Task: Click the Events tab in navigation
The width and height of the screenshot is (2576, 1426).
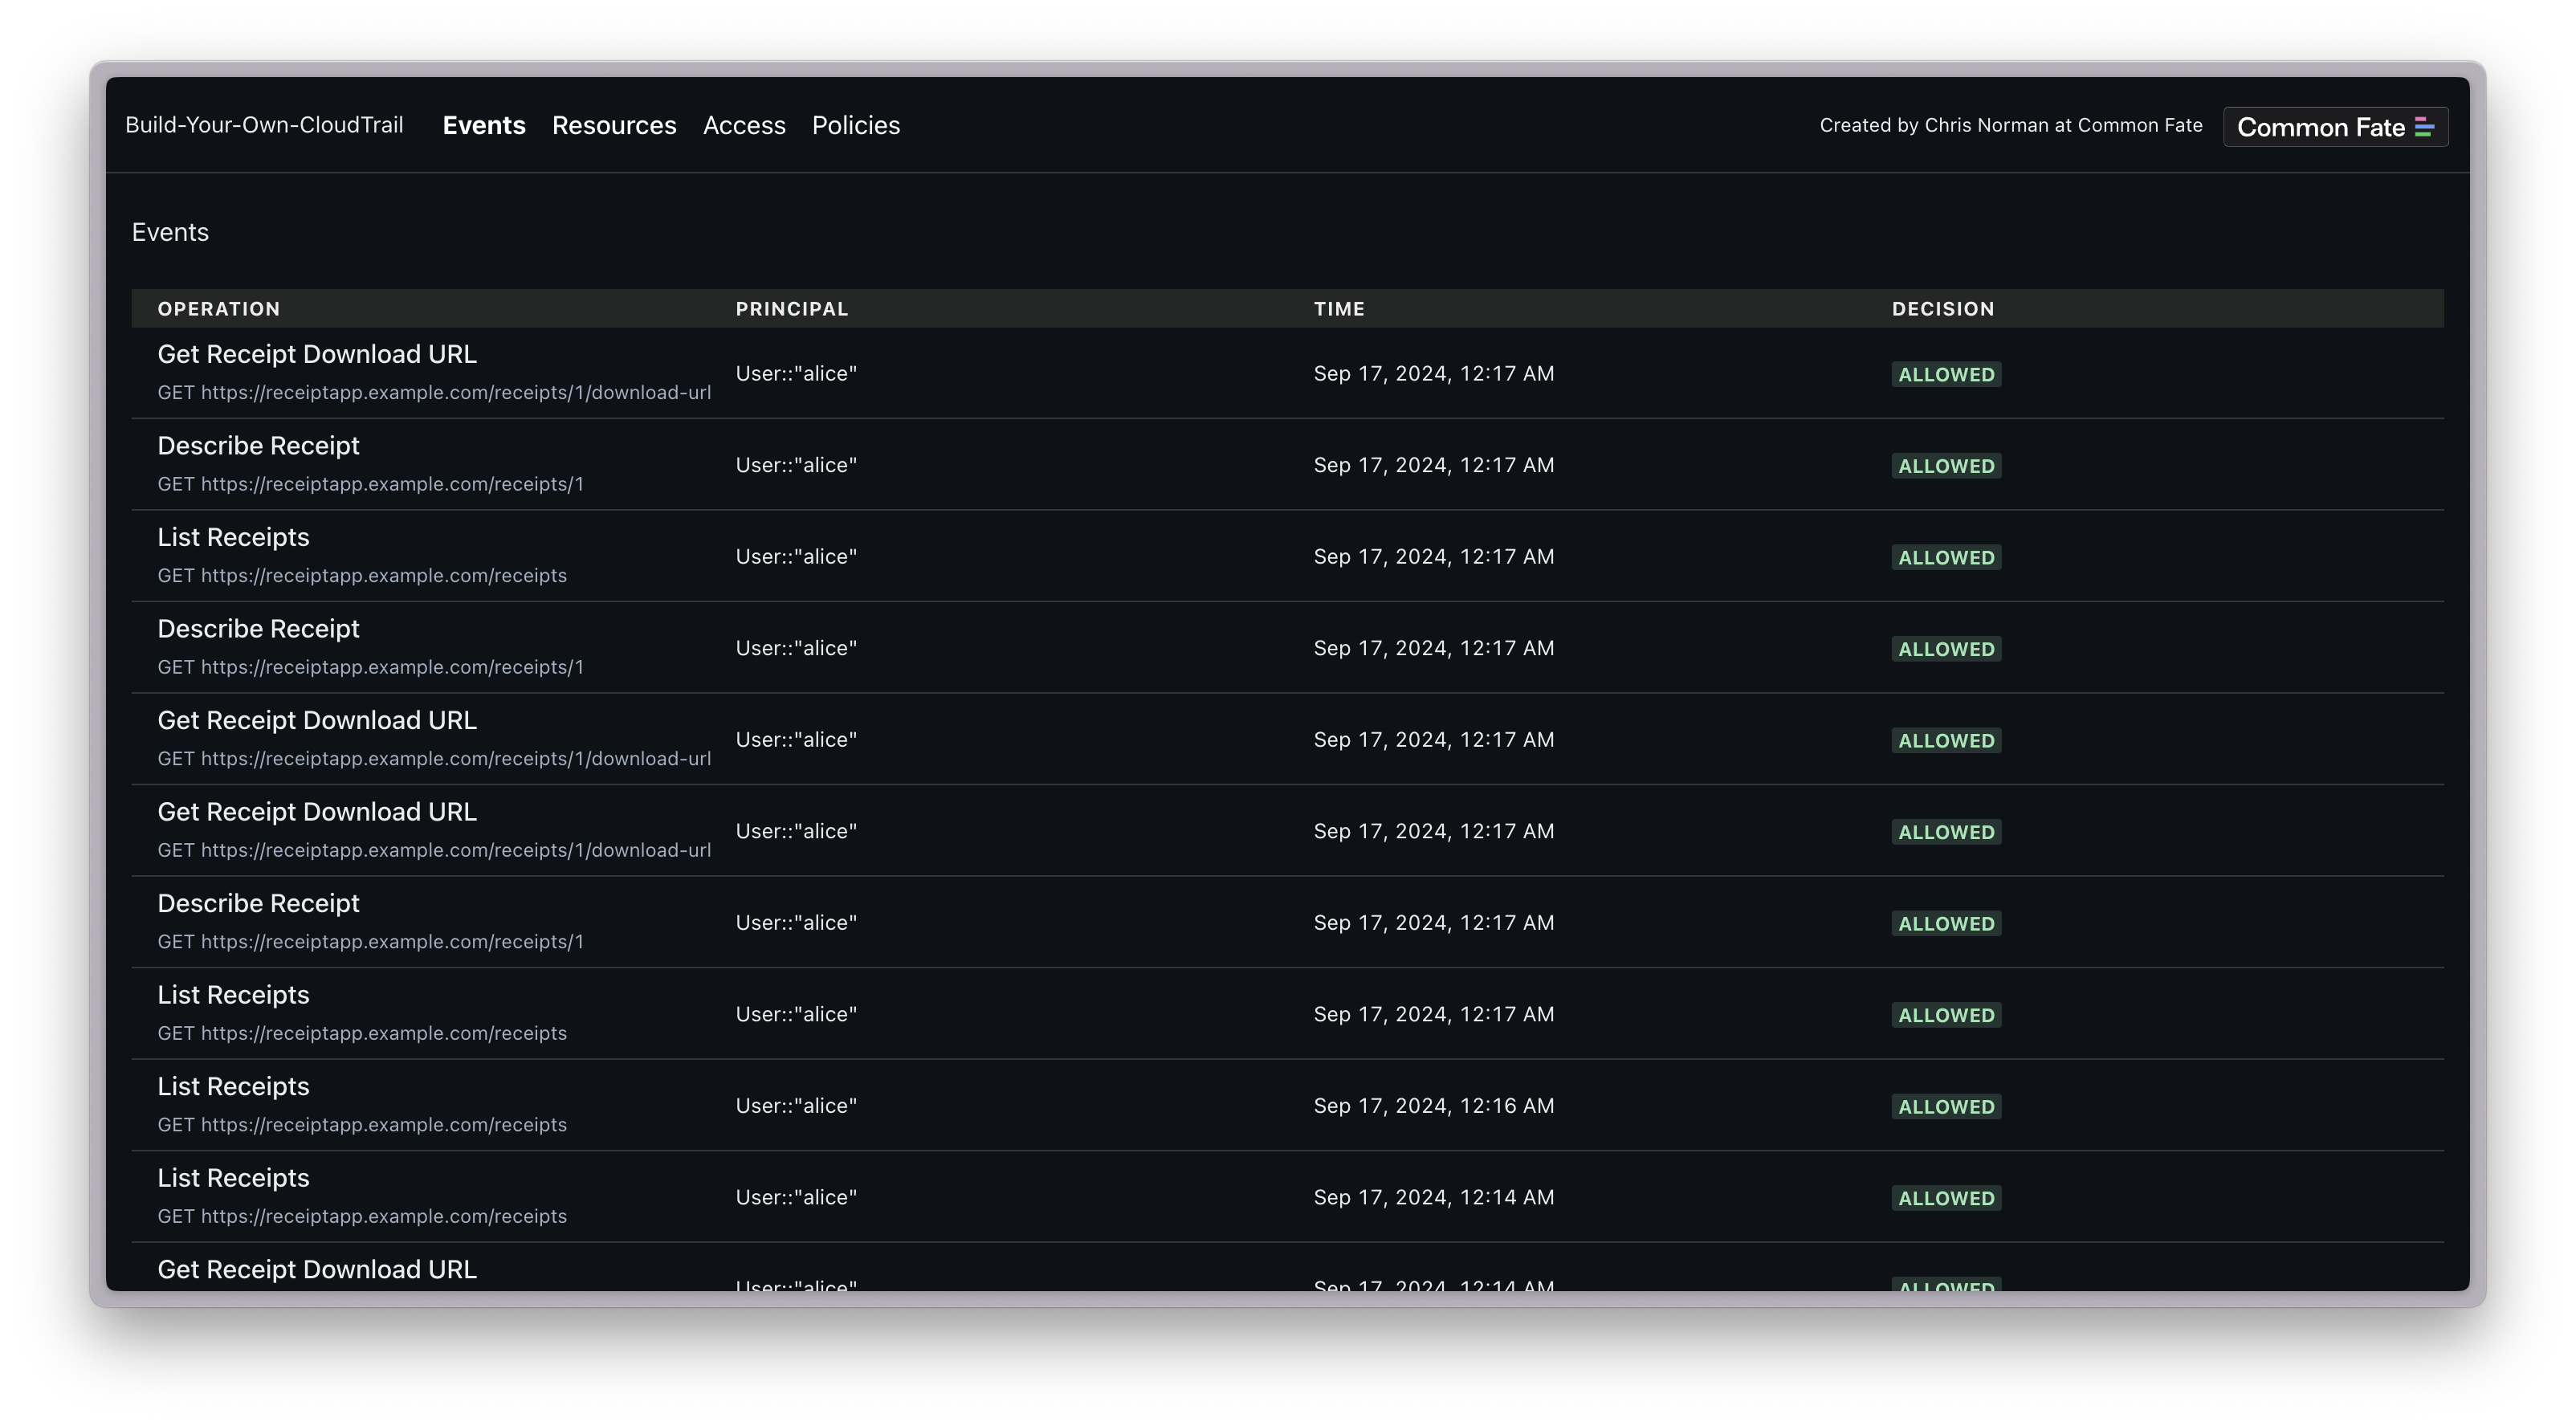Action: 483,124
